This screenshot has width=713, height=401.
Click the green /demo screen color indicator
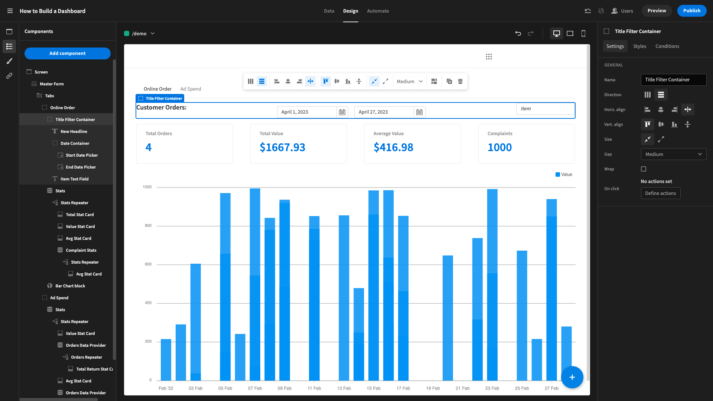click(x=127, y=33)
